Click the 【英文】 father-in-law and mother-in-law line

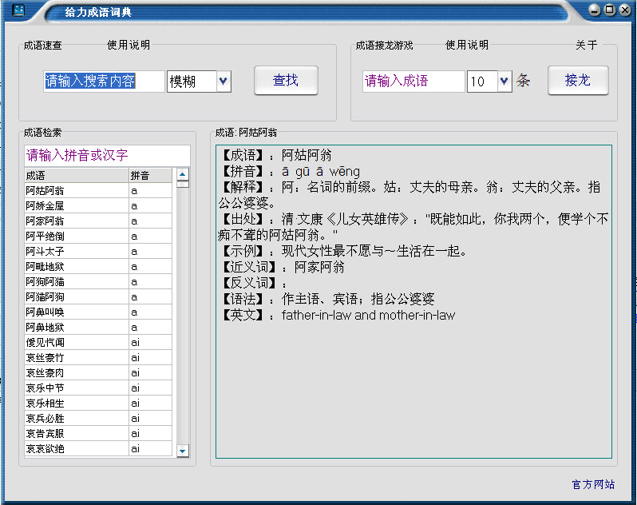[x=337, y=315]
